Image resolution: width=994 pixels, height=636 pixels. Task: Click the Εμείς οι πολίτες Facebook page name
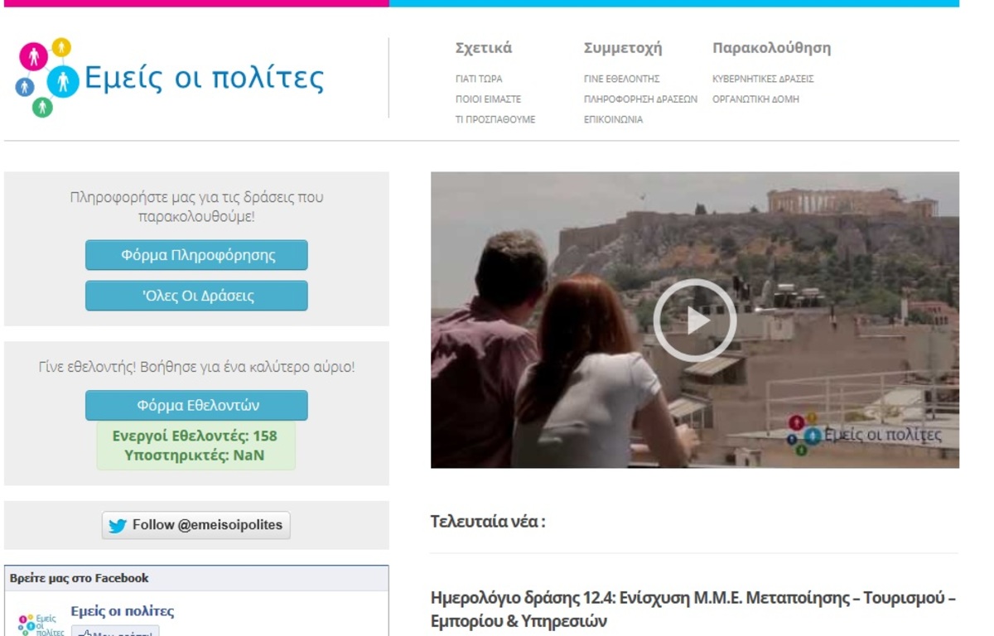123,612
